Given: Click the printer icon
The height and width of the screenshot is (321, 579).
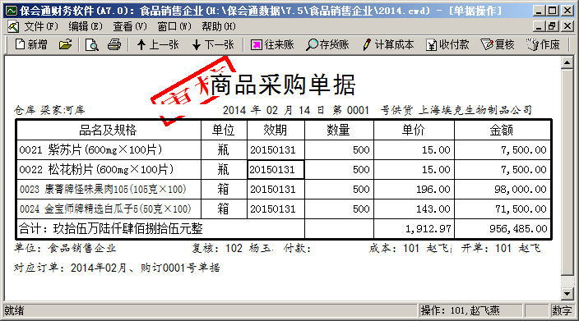Looking at the screenshot, I should (114, 44).
